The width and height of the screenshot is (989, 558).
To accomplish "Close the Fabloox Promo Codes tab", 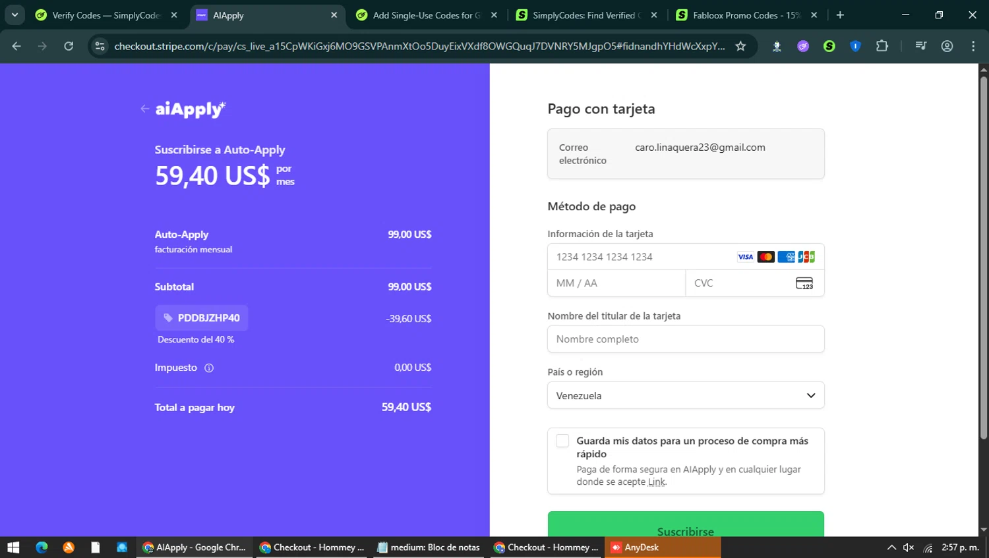I will pyautogui.click(x=814, y=15).
